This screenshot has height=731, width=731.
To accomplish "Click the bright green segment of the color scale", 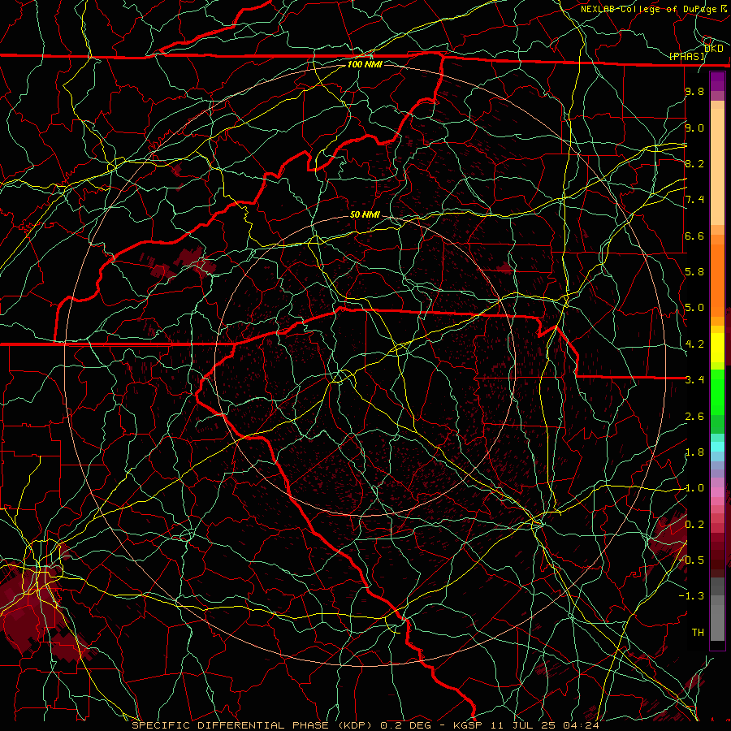I will 717,391.
